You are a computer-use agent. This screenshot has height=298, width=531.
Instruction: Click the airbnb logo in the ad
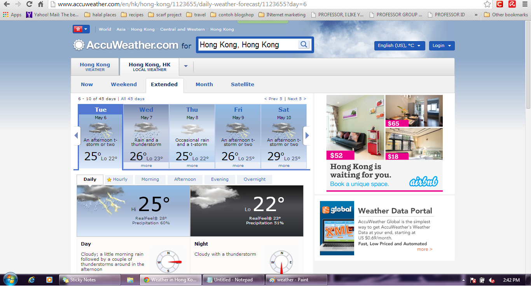point(423,182)
